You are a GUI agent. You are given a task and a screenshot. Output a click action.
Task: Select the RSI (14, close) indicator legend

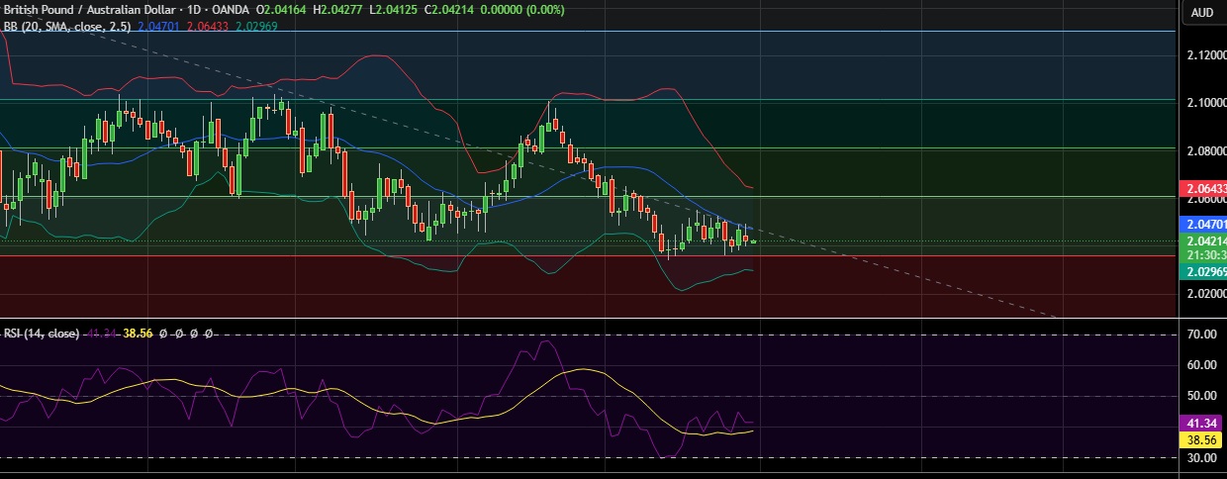pos(41,335)
